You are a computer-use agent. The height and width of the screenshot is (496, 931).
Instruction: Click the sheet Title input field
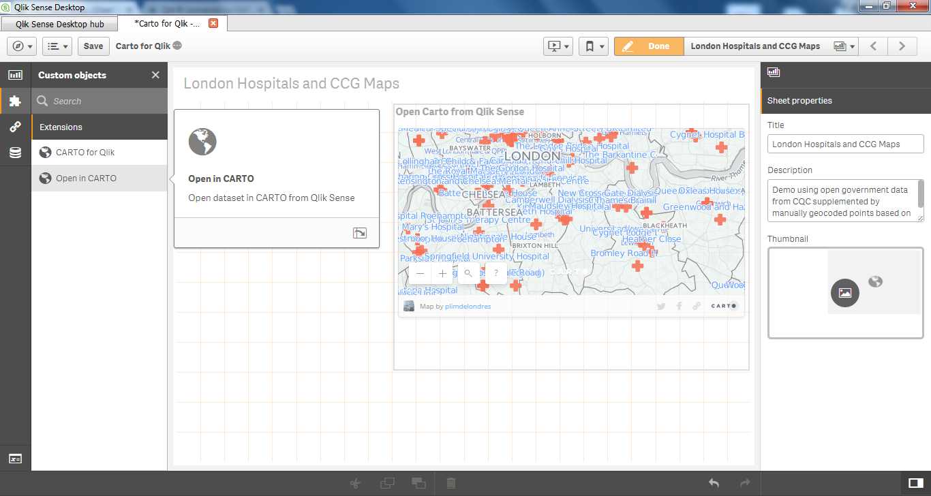coord(846,144)
